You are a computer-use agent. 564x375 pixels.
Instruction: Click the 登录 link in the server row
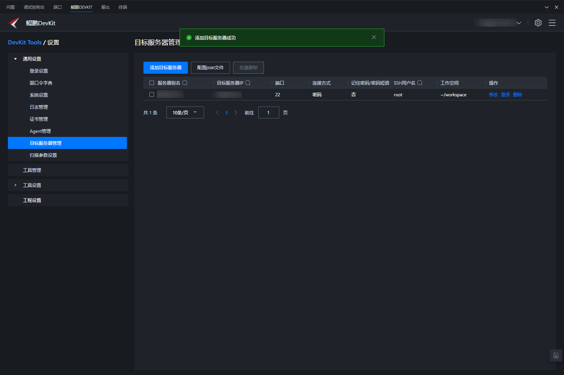tap(505, 95)
